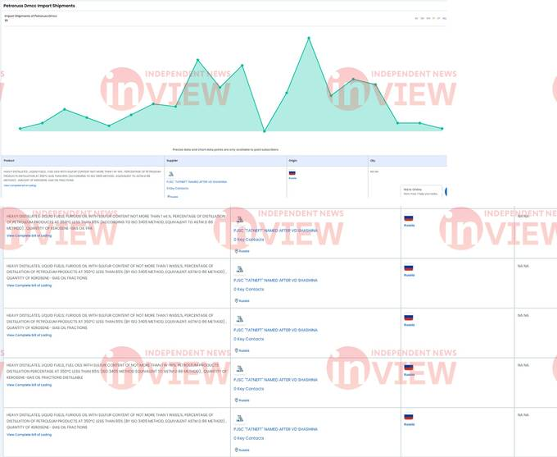Click the Petroruss Dmcc Import Shipments heading
The width and height of the screenshot is (557, 457).
pos(39,6)
